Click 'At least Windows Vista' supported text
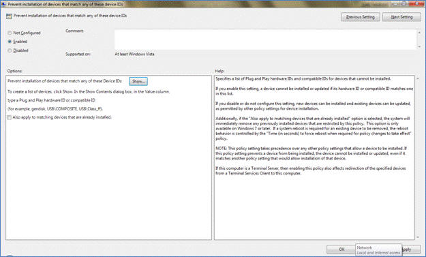 click(134, 54)
